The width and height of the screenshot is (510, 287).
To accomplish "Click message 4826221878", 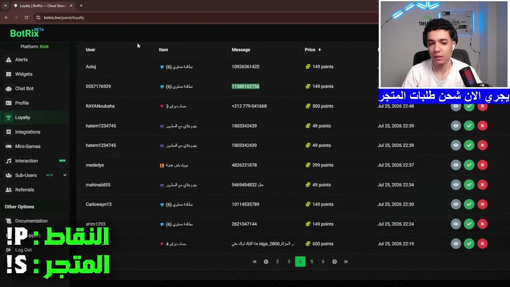I will (244, 165).
